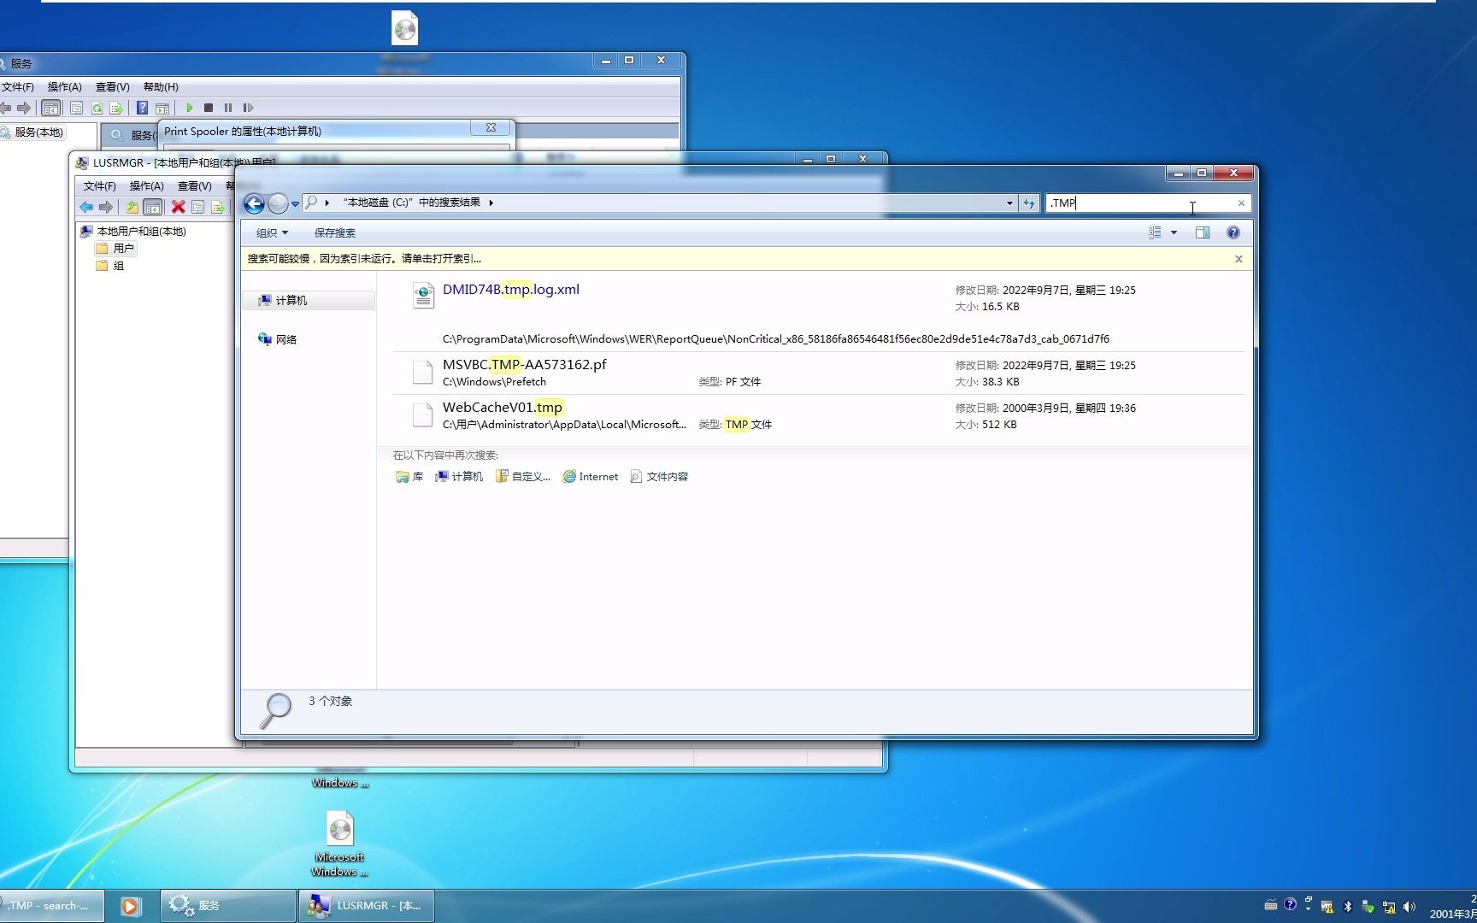Screen dimensions: 1477x923
Task: Restart service icon in 服务 toolbar
Action: 248,108
